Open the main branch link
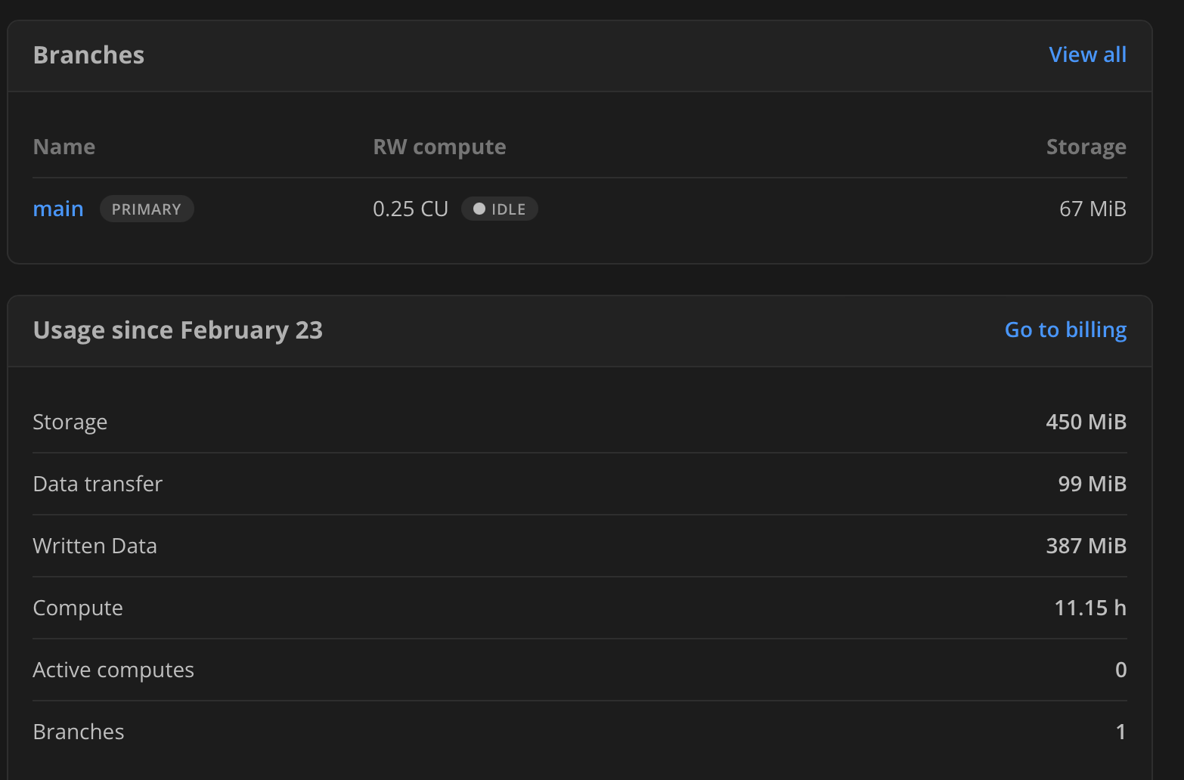The image size is (1184, 780). point(58,209)
